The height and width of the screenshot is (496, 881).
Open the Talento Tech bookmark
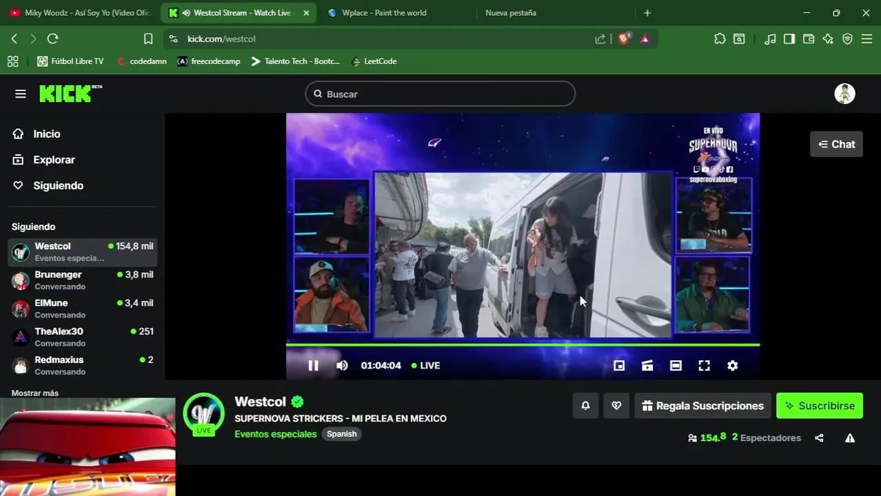[x=295, y=61]
